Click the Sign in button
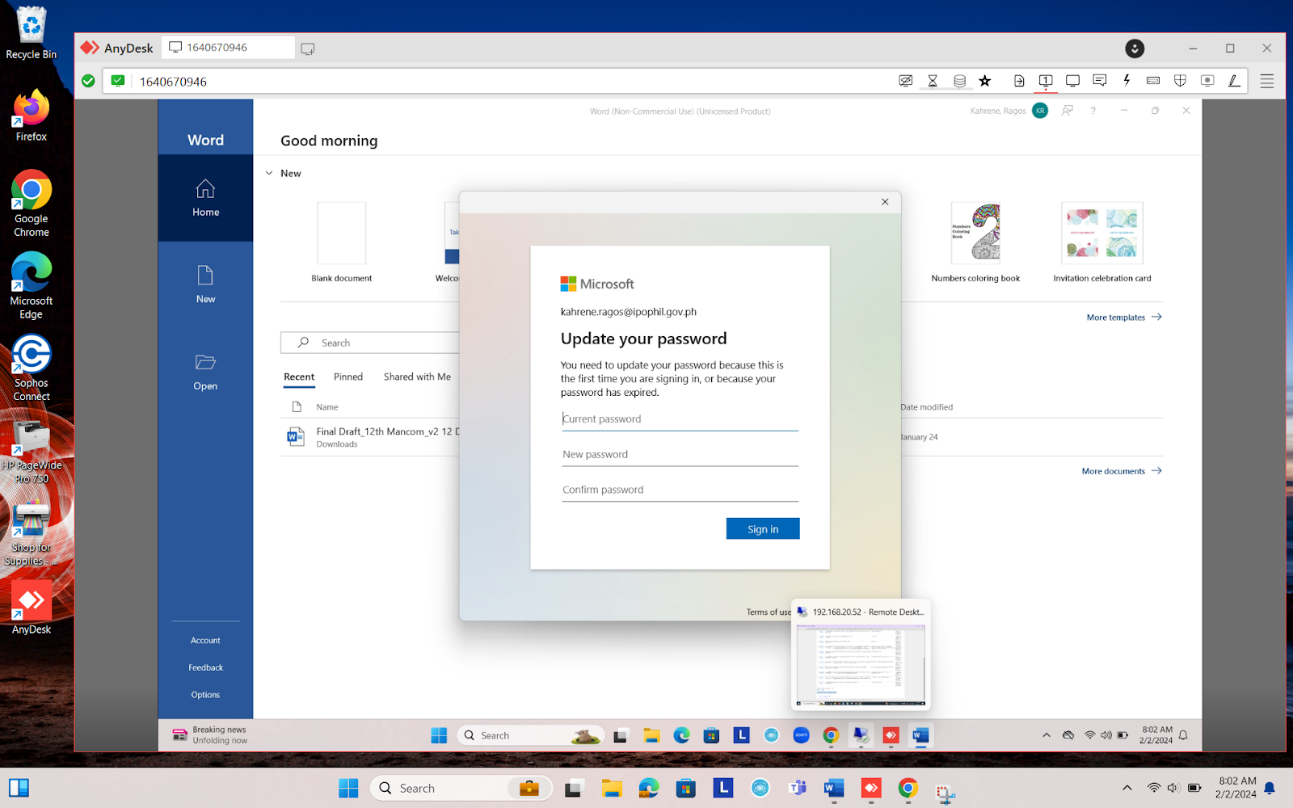The width and height of the screenshot is (1293, 808). (763, 528)
